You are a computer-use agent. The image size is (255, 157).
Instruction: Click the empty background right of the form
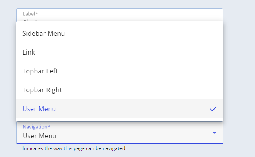pos(239,78)
